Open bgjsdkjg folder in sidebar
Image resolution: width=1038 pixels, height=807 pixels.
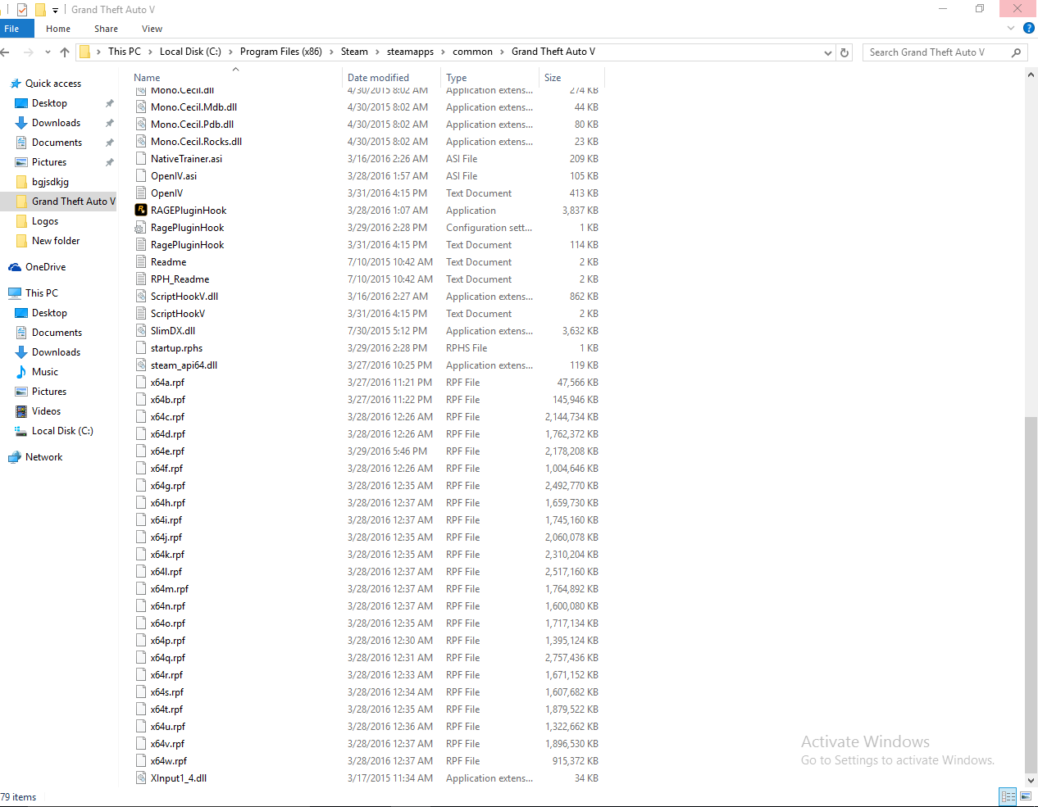pyautogui.click(x=50, y=182)
